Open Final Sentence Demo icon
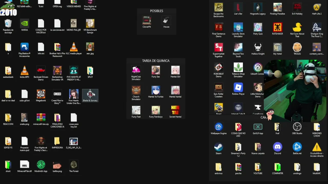The height and width of the screenshot is (184, 328). 219,27
